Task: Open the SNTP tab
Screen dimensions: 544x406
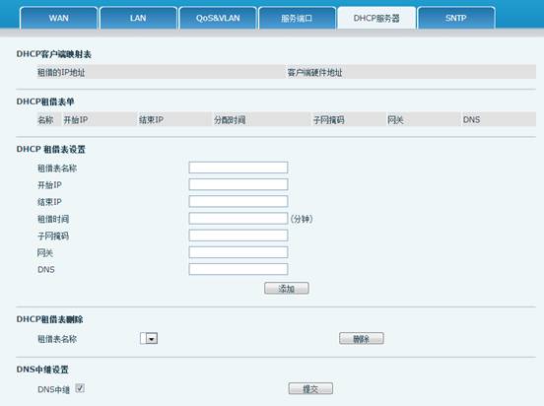Action: coord(456,18)
